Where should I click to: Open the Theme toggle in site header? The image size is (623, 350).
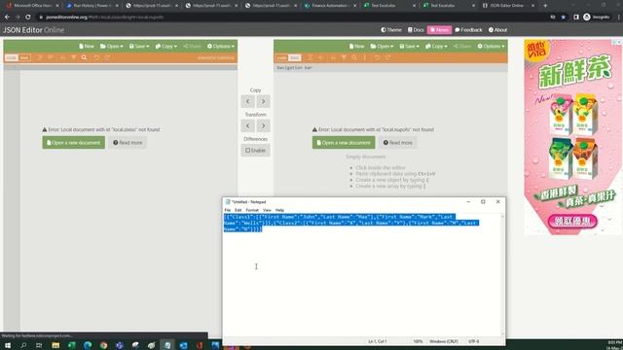tap(391, 30)
